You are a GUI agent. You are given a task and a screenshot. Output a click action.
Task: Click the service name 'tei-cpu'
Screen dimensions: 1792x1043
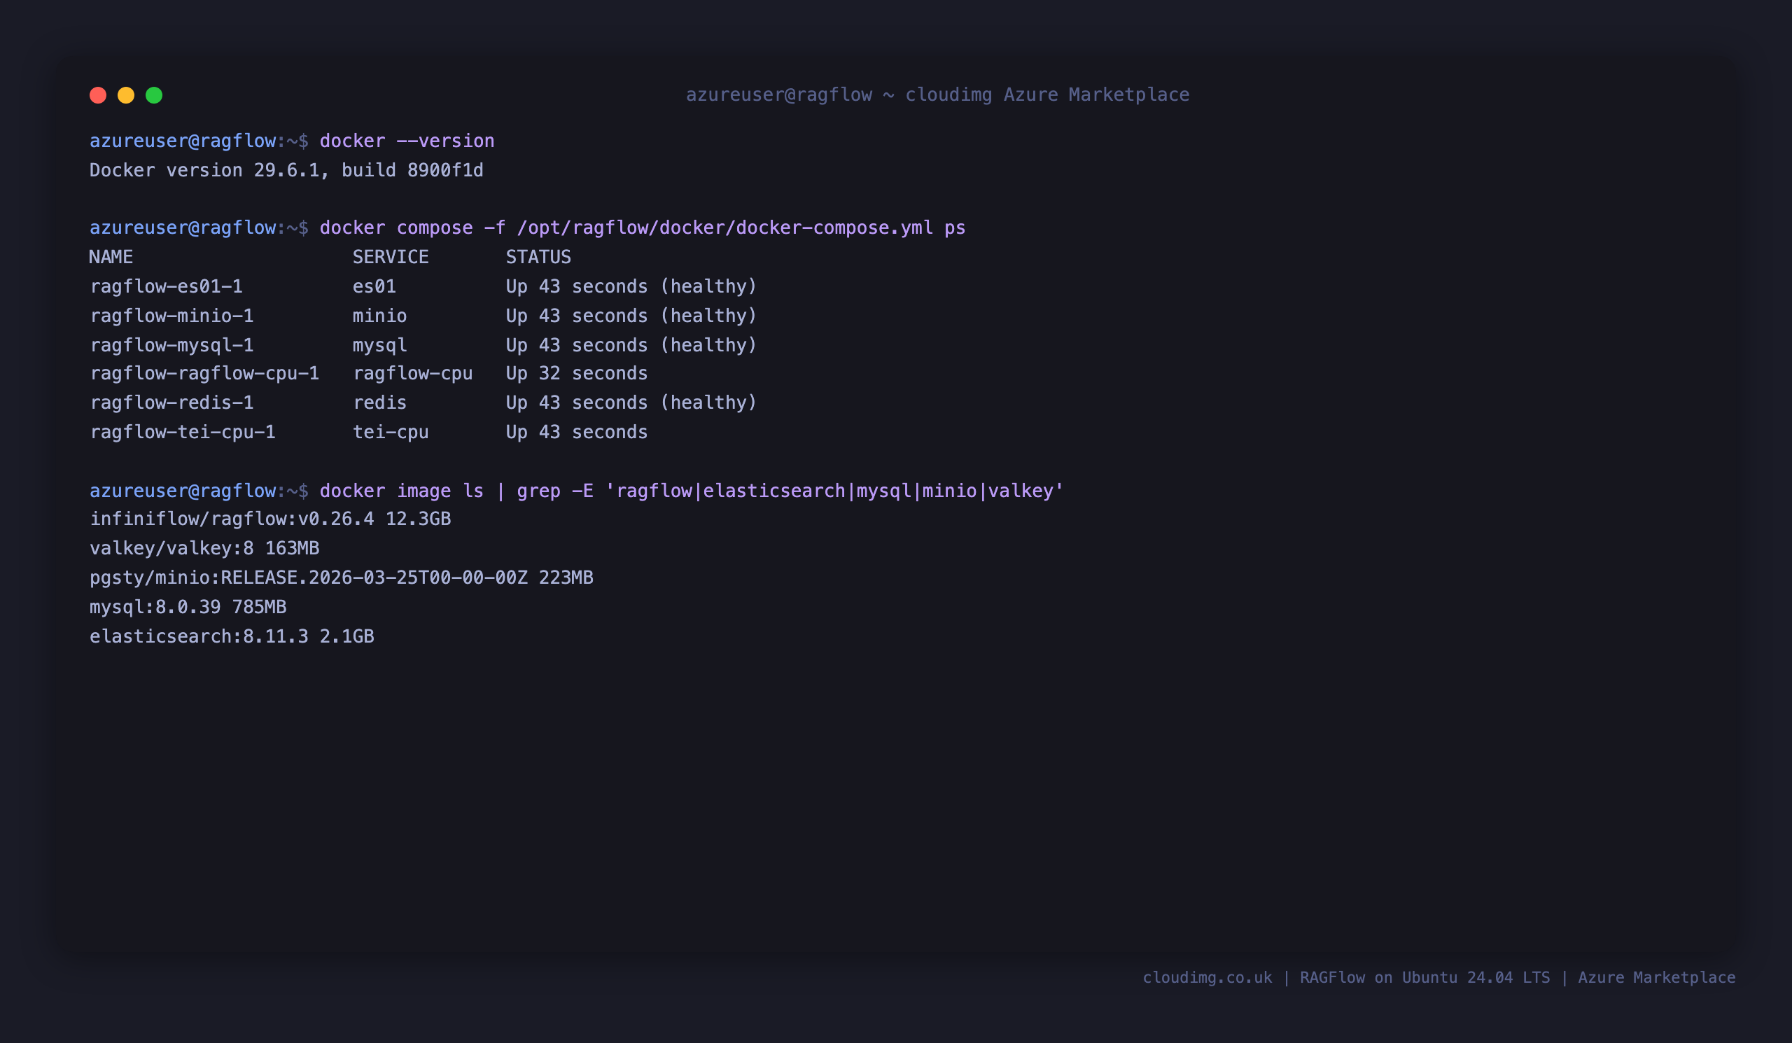[x=391, y=432]
